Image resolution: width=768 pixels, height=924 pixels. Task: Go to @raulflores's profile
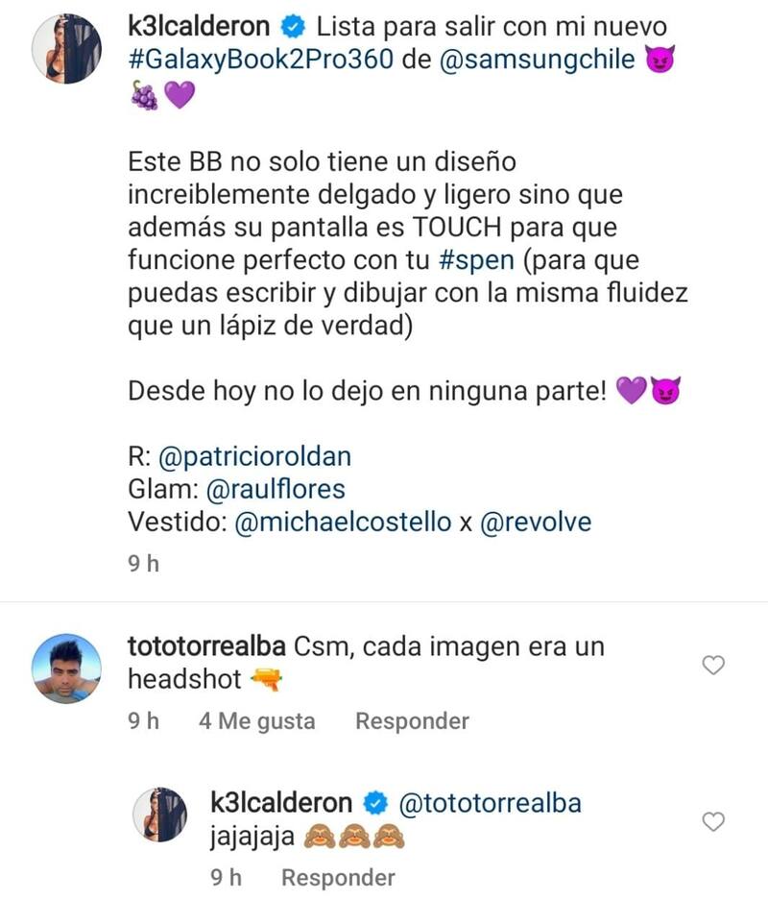[x=275, y=489]
